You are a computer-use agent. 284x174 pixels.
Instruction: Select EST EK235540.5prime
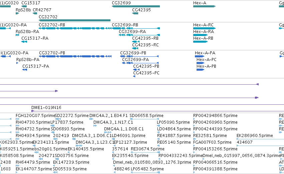click(x=130, y=156)
